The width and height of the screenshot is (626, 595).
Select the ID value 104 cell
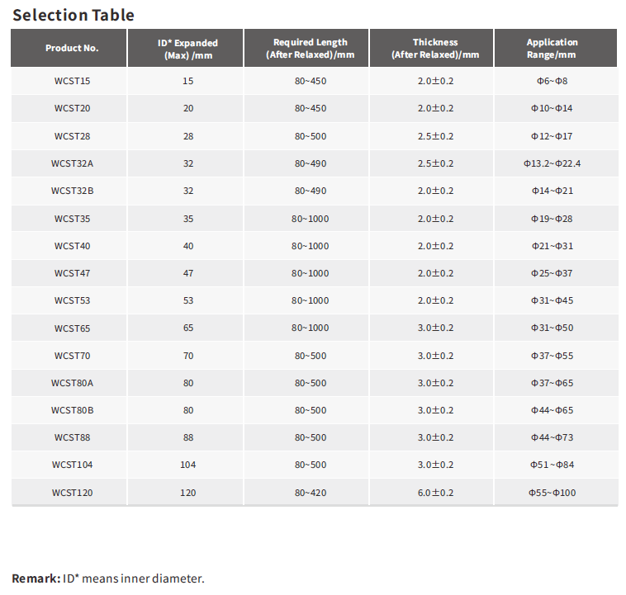click(x=187, y=465)
